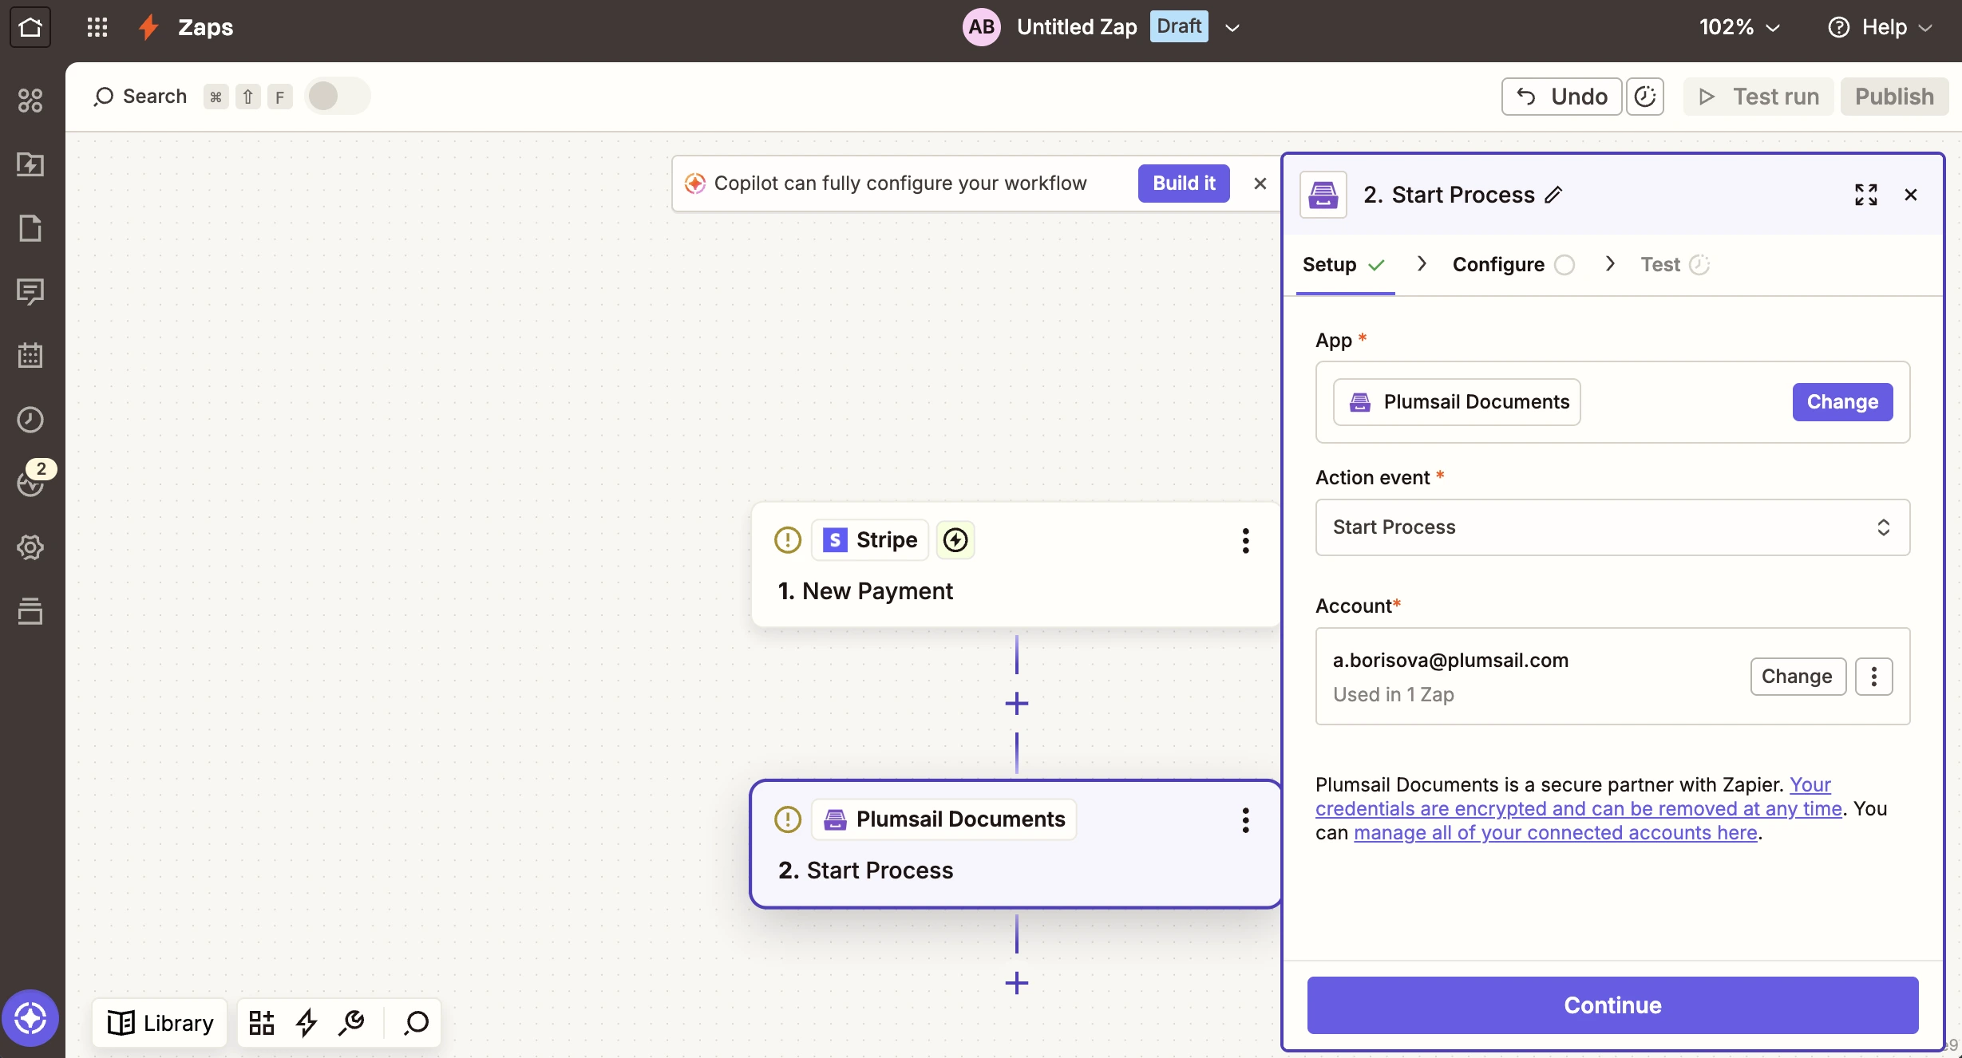This screenshot has height=1058, width=1962.
Task: Open the dashboard icon in the left sidebar
Action: tap(30, 100)
